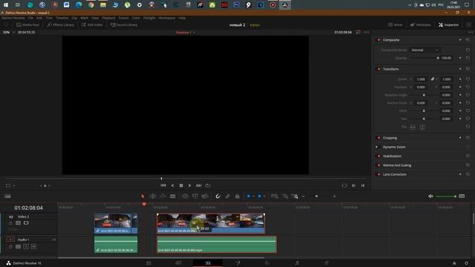Viewport: 475px width, 267px height.
Task: Open the viewer three-dots options menu
Action: 367,32
